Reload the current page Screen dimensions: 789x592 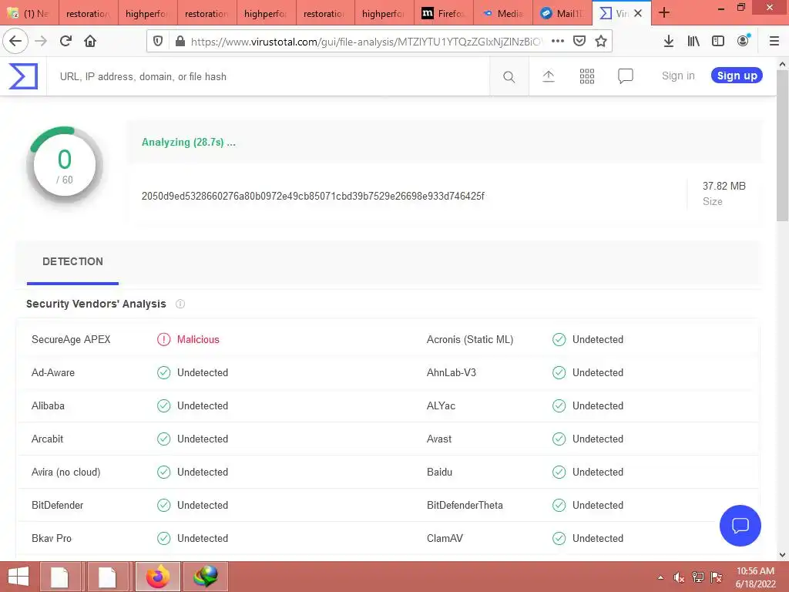click(x=65, y=41)
